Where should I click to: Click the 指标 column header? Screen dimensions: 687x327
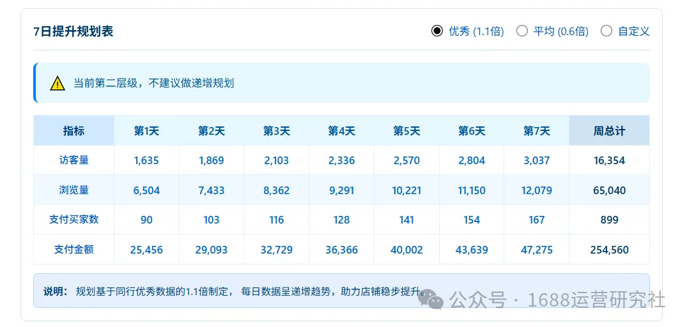73,130
